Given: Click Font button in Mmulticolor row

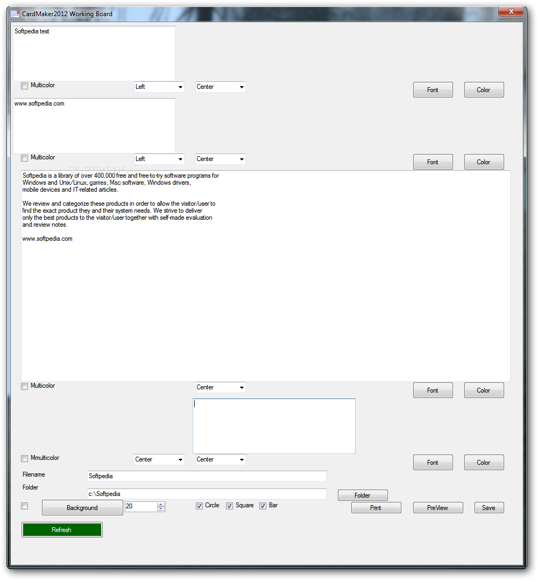Looking at the screenshot, I should coord(433,463).
